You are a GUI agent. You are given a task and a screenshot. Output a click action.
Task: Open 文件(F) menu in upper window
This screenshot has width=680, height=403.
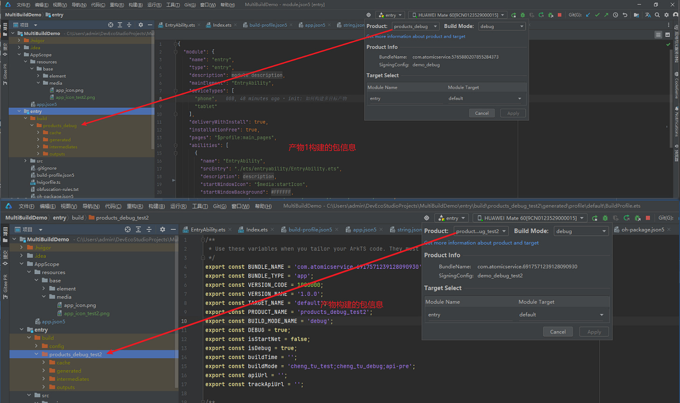23,5
